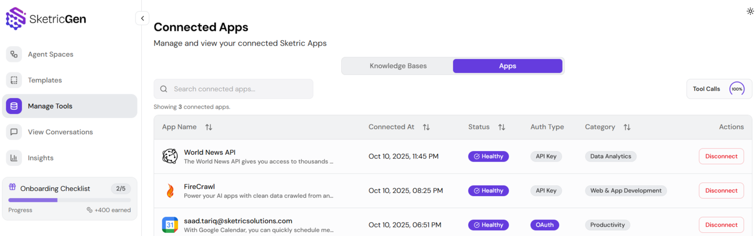Image resolution: width=756 pixels, height=236 pixels.
Task: Sort the Status column
Action: (x=501, y=127)
